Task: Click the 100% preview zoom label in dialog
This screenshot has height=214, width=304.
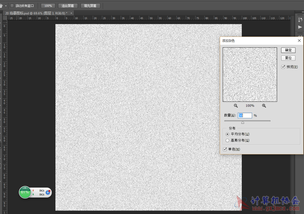Action: point(250,106)
